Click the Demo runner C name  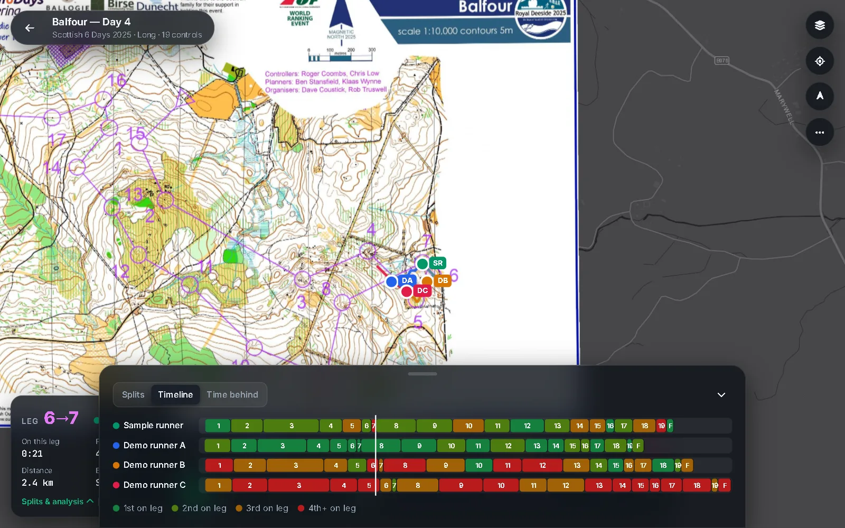[154, 485]
